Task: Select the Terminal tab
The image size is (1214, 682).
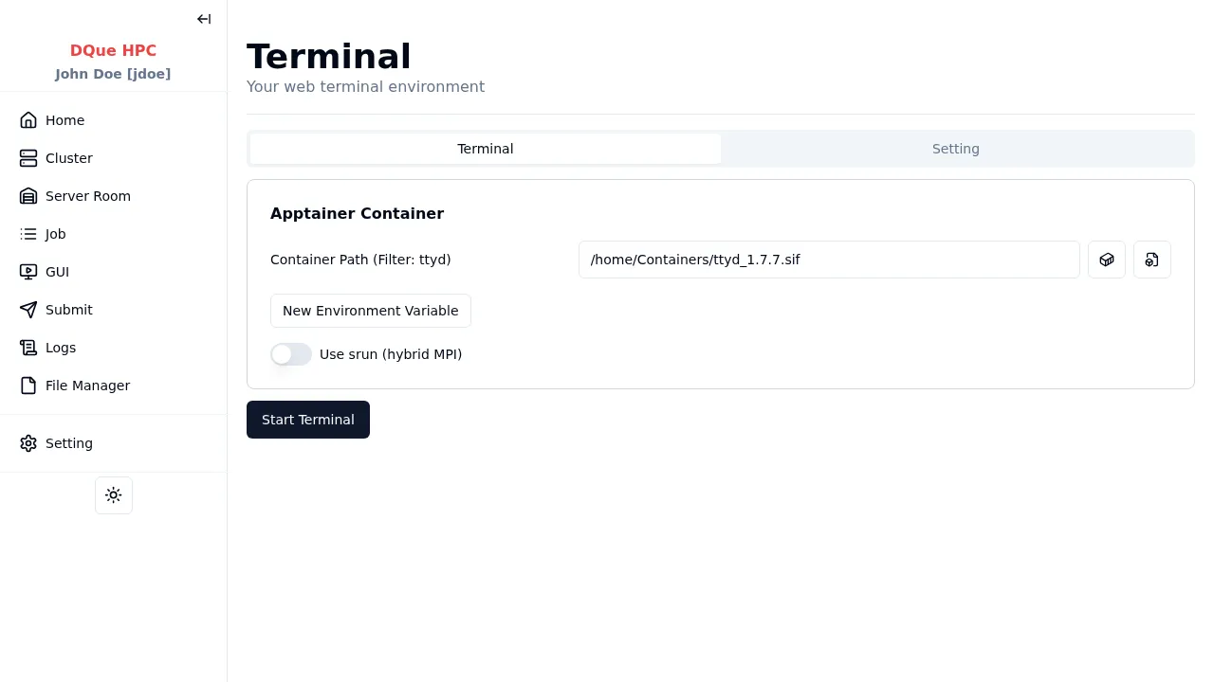Action: [x=486, y=149]
